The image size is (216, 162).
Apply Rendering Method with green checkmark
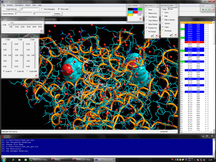point(171,35)
